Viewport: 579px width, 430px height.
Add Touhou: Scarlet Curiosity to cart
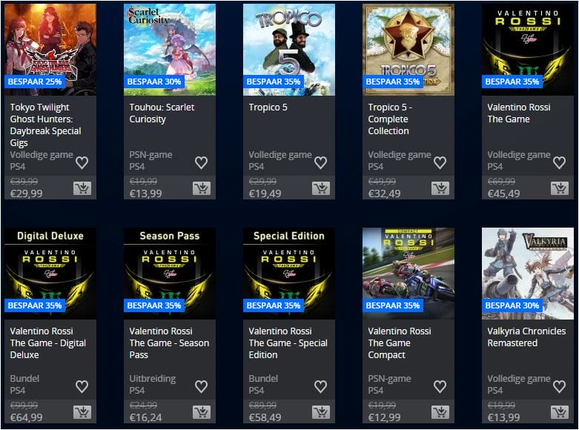pos(202,188)
